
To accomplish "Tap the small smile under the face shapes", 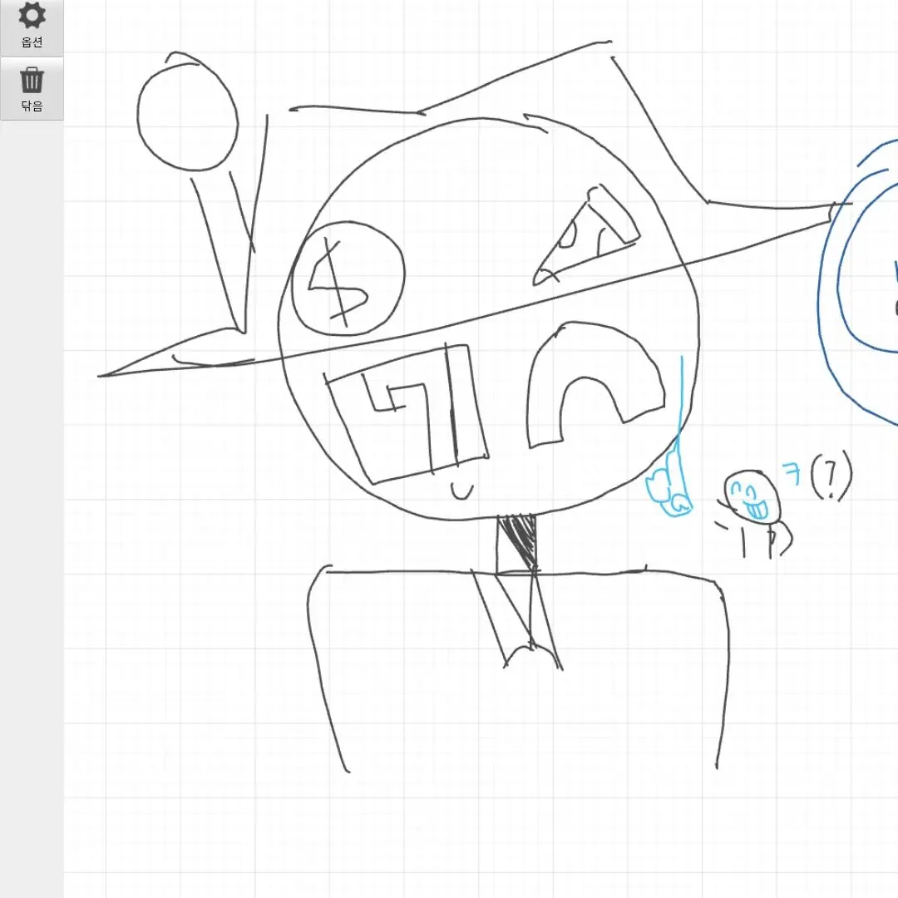I will (461, 492).
